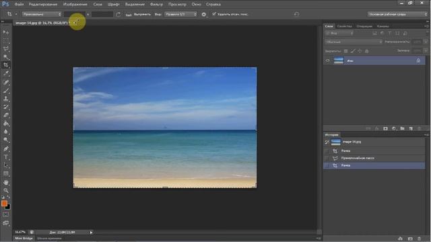Viewport: 431px width, 242px height.
Task: Click the 'Выпрямить' straighten button
Action: pos(139,14)
